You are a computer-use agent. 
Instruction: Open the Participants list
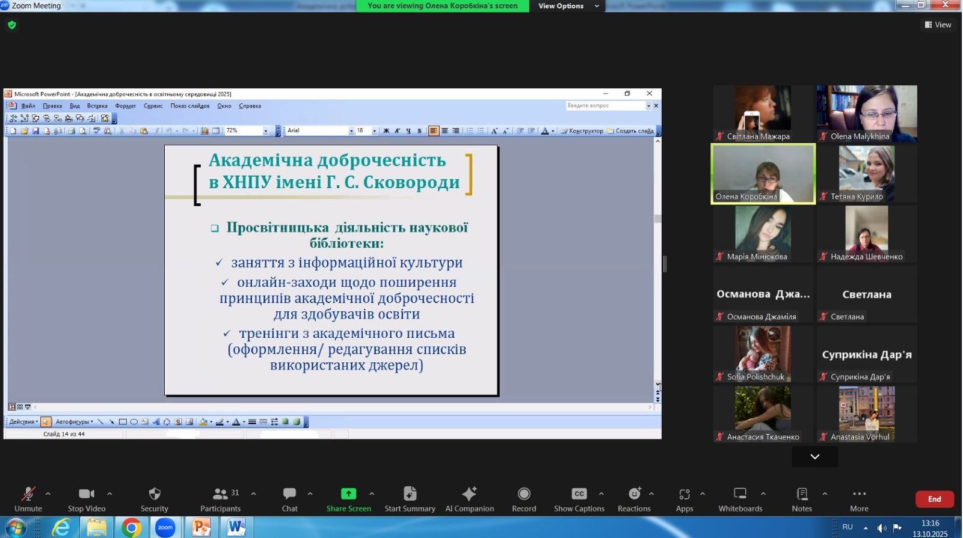click(x=220, y=499)
